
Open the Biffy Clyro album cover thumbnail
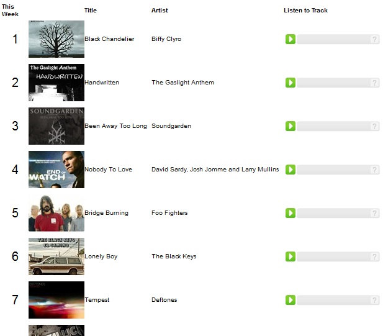(x=56, y=39)
